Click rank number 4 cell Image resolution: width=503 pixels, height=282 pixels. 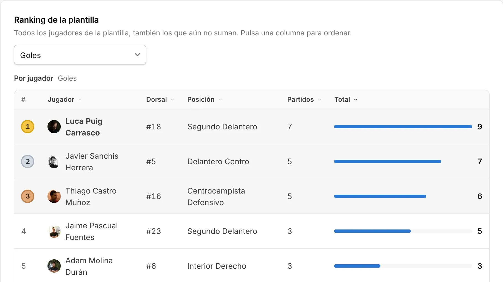pos(24,231)
